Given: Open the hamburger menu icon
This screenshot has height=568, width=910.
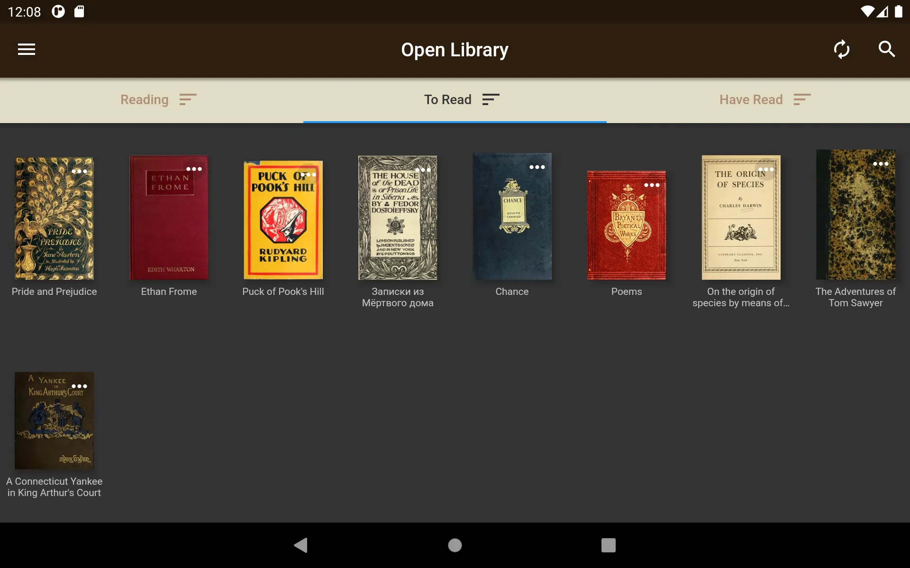Looking at the screenshot, I should [x=26, y=49].
